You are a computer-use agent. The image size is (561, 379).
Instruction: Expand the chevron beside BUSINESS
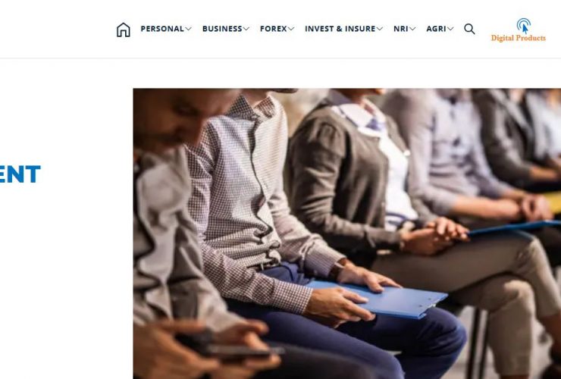point(246,29)
